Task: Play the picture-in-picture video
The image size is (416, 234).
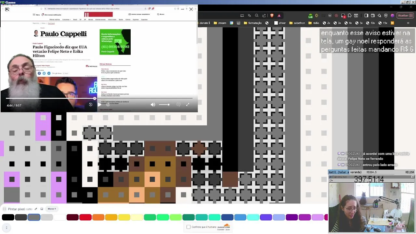Action: click(99, 104)
